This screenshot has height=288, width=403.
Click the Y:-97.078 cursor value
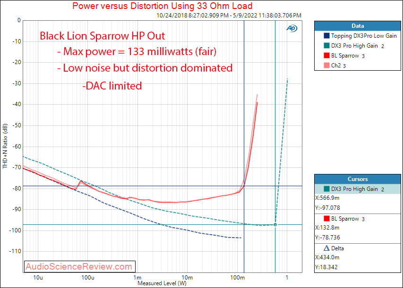coord(328,208)
